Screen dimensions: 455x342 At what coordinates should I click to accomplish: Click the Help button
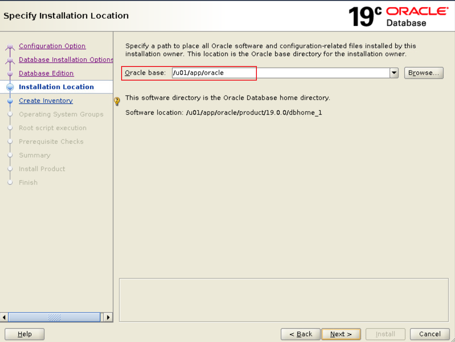pyautogui.click(x=25, y=334)
